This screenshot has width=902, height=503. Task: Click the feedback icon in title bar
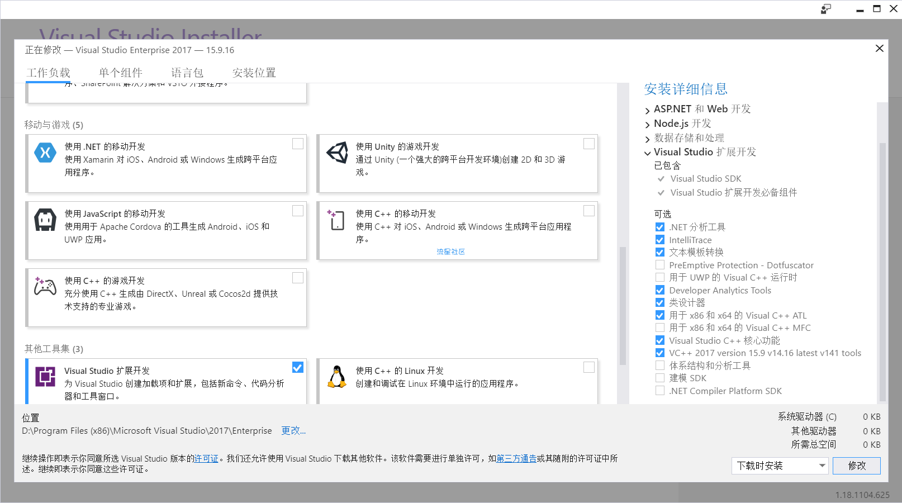click(826, 9)
